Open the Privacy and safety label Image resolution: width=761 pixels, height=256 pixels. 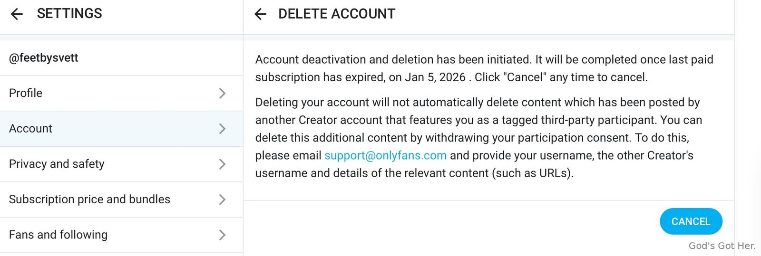(57, 164)
